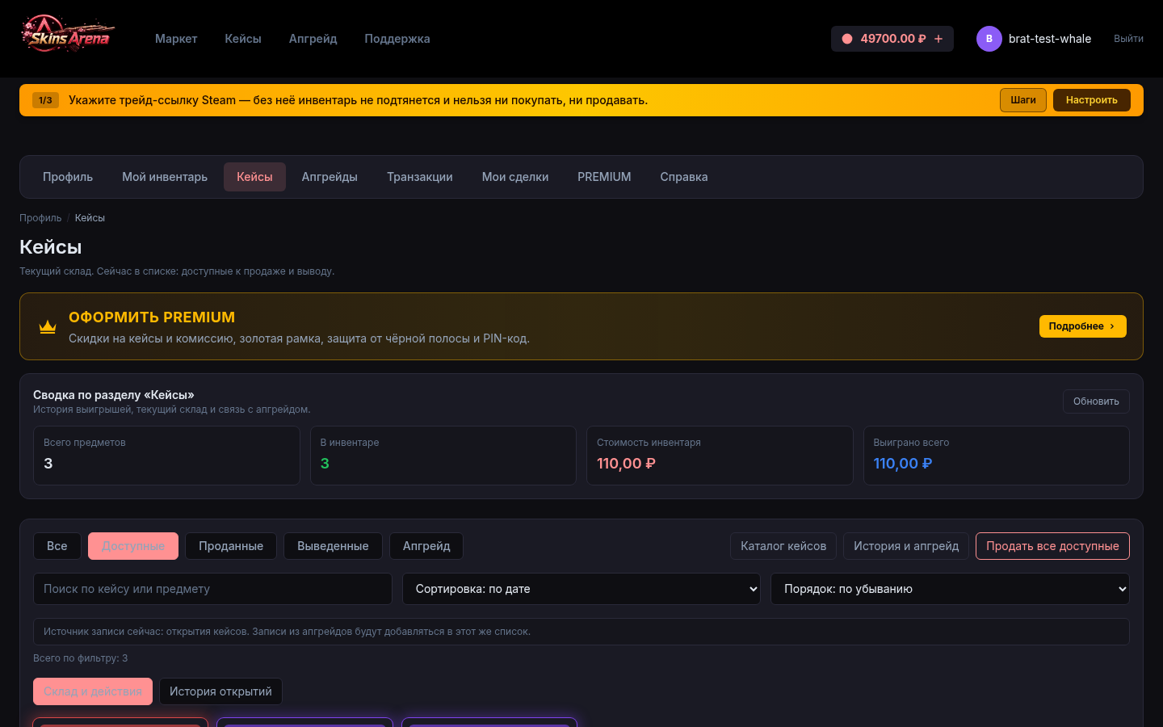Open the user avatar B icon
This screenshot has height=727, width=1163.
[989, 39]
